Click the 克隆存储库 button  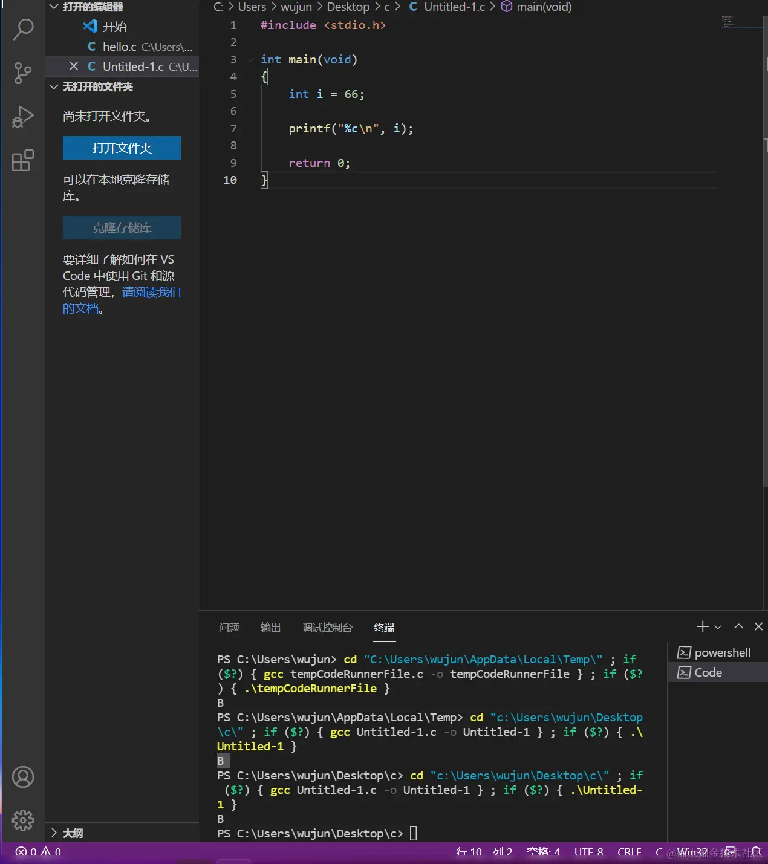pos(122,227)
